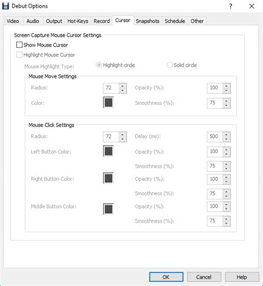263x286 pixels.
Task: Decrease Middle Button Opacity with down arrow
Action: (x=226, y=209)
